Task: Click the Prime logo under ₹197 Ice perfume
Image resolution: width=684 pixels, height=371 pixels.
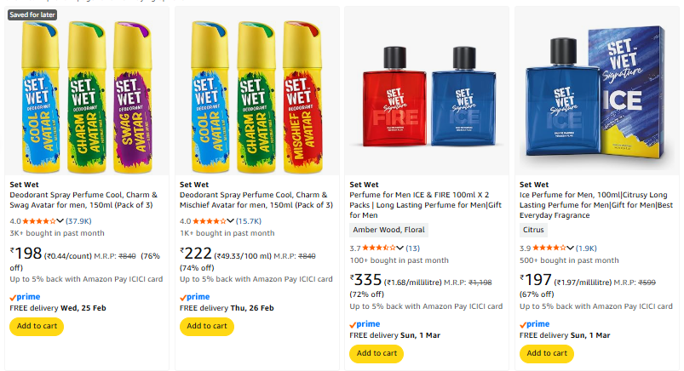Action: pyautogui.click(x=536, y=324)
